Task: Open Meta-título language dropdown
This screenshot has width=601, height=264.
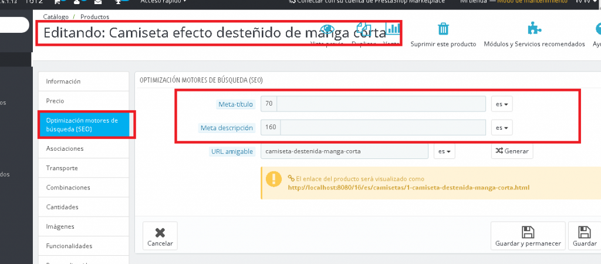Action: point(502,104)
